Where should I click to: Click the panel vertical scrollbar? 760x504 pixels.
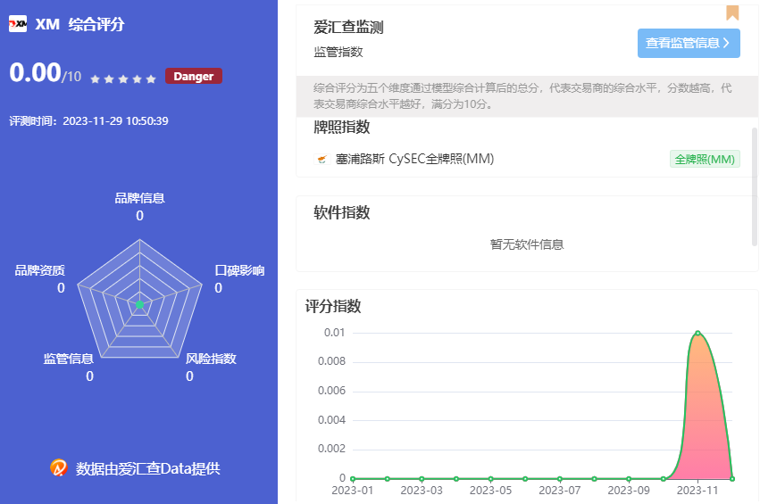click(754, 186)
